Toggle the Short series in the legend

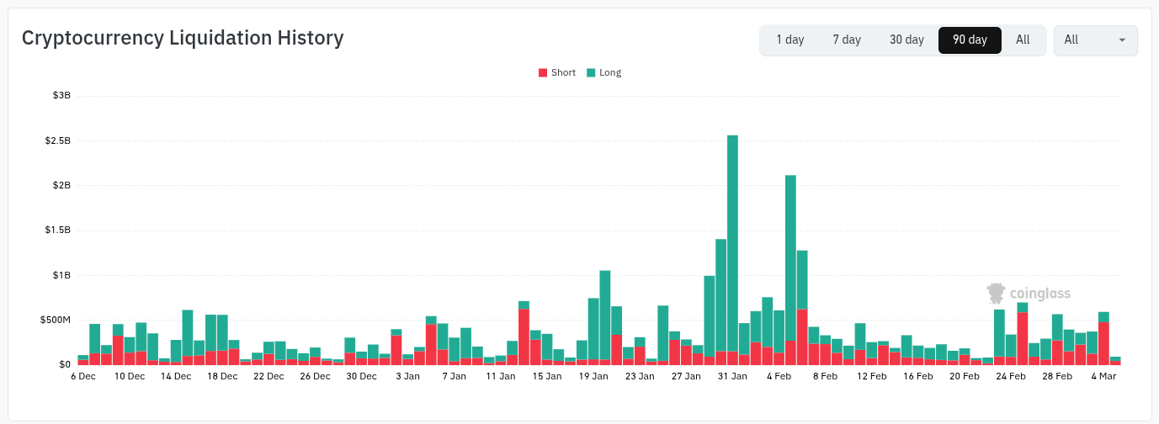pos(556,72)
